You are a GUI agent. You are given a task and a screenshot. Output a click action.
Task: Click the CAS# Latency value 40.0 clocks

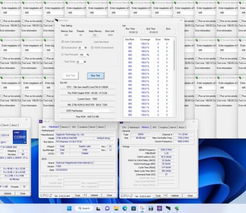point(166,157)
